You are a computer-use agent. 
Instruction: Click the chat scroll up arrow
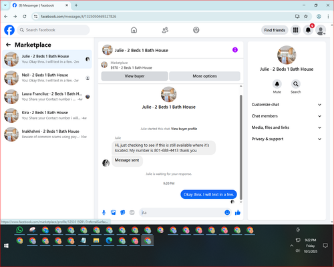(240, 86)
